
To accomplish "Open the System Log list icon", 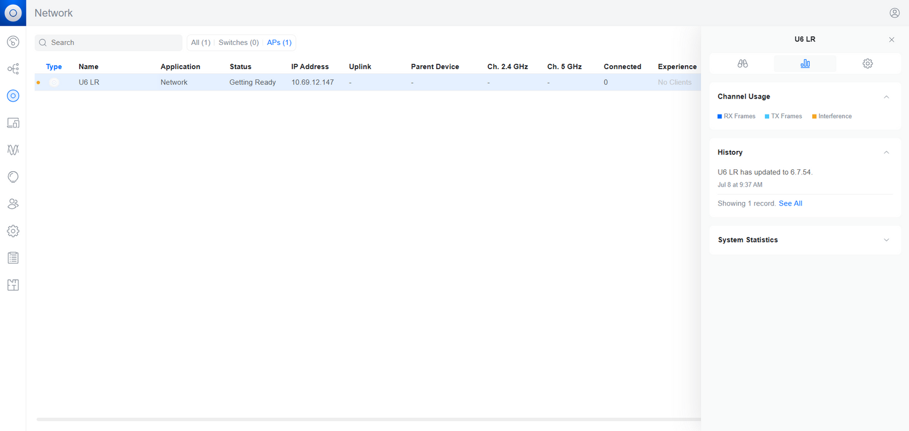I will (x=13, y=258).
